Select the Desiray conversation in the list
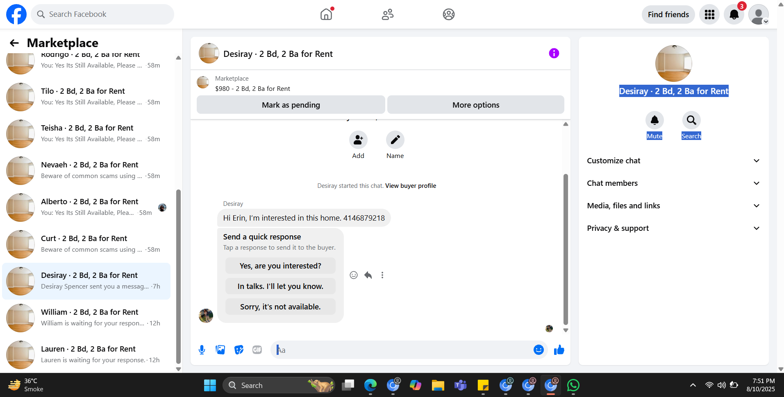The image size is (784, 397). pyautogui.click(x=86, y=281)
